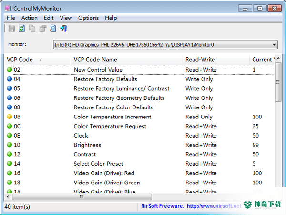286x215 pixels.
Task: Open the Action menu
Action: coord(30,18)
